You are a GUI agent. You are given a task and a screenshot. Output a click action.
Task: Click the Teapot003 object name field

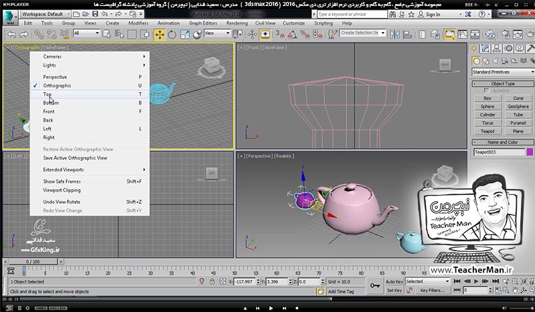(499, 152)
